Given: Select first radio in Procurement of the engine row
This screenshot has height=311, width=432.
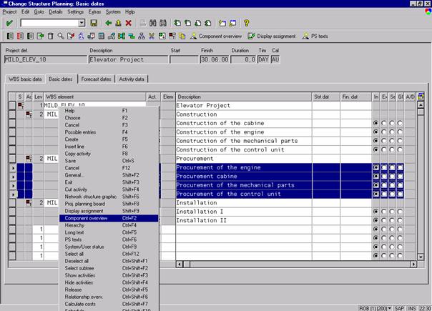Looking at the screenshot, I should pyautogui.click(x=375, y=167).
